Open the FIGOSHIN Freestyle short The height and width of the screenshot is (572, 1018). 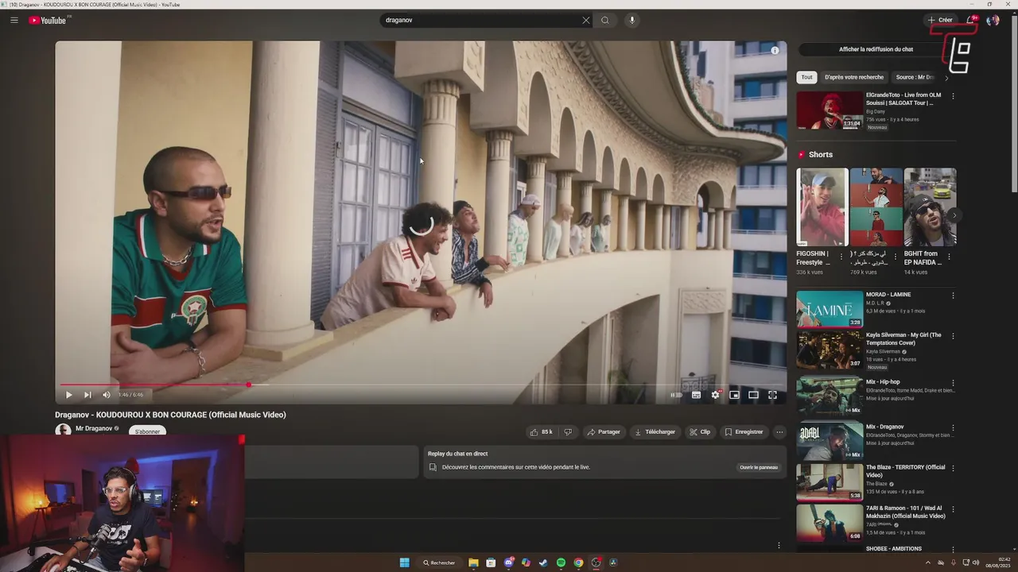coord(822,207)
